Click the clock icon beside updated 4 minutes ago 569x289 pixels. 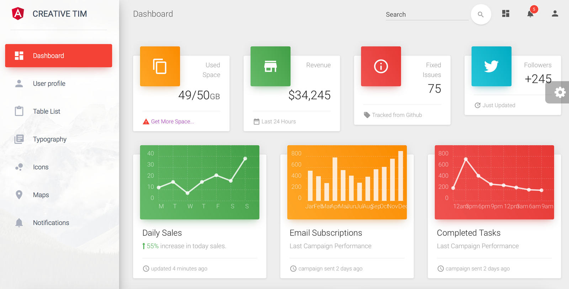[146, 268]
